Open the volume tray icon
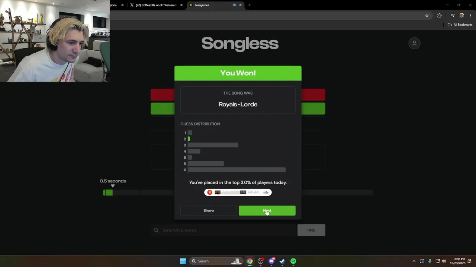The image size is (476, 267). coord(444,261)
